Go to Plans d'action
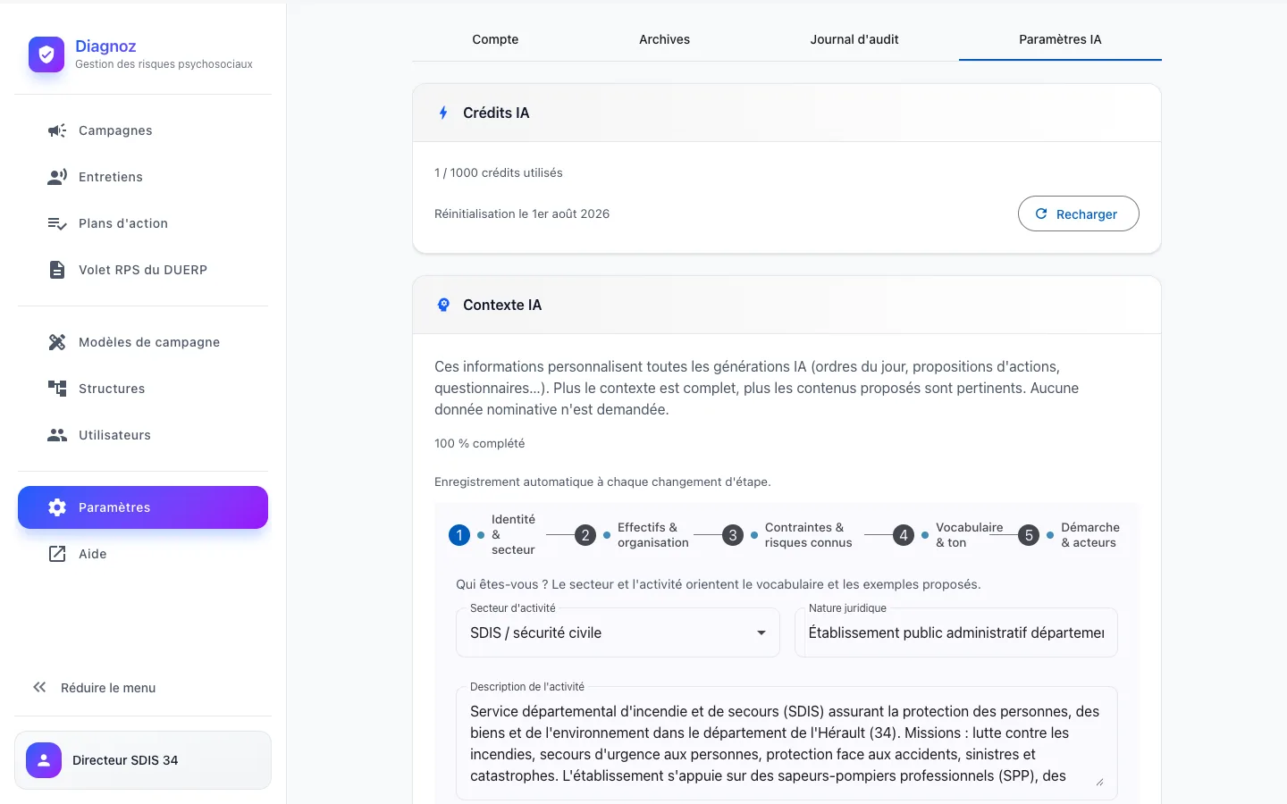The image size is (1287, 804). [x=143, y=223]
